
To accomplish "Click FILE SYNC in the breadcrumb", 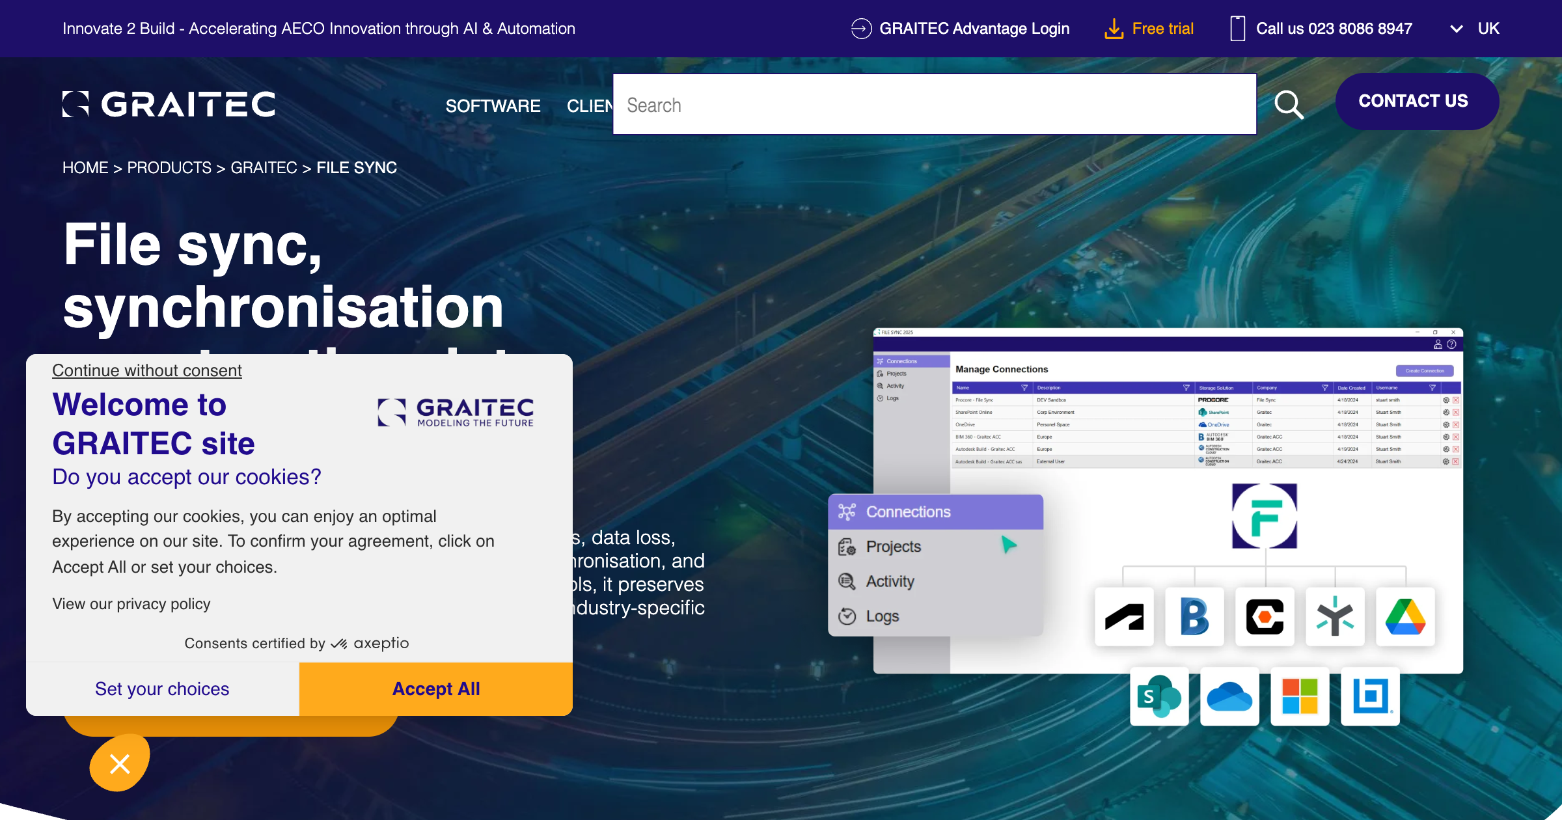I will [x=357, y=168].
